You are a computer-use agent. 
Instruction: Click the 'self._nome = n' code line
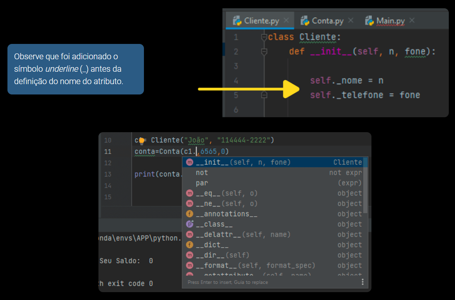click(x=347, y=80)
